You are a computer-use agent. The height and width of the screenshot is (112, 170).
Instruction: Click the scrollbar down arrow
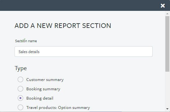point(167,109)
